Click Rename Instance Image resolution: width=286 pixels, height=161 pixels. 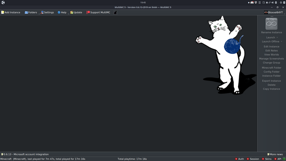(x=271, y=33)
